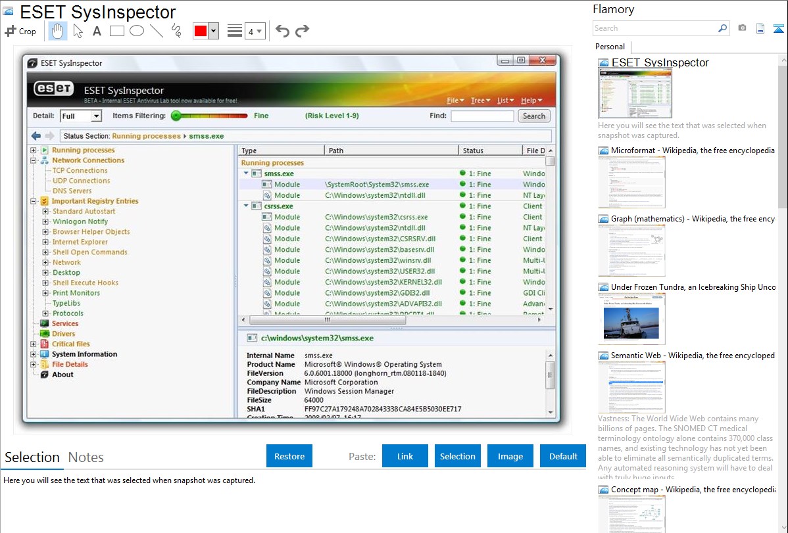
Task: Select the rectangle shape tool
Action: point(116,31)
